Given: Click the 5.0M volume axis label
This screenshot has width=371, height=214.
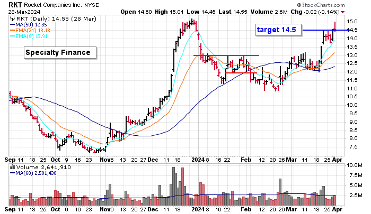Looking at the screenshot, I should [356, 185].
